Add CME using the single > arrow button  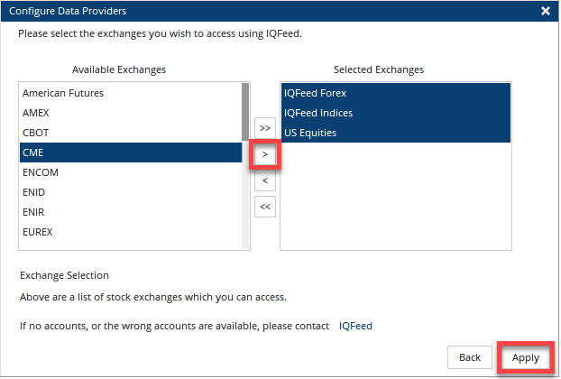click(265, 154)
